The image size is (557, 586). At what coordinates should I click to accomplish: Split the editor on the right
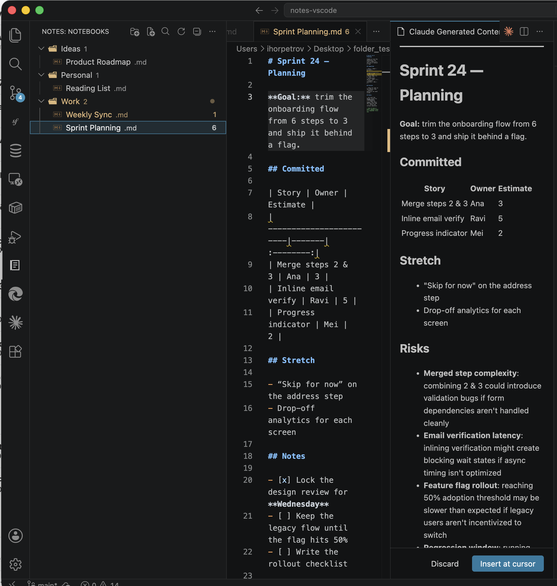click(524, 31)
